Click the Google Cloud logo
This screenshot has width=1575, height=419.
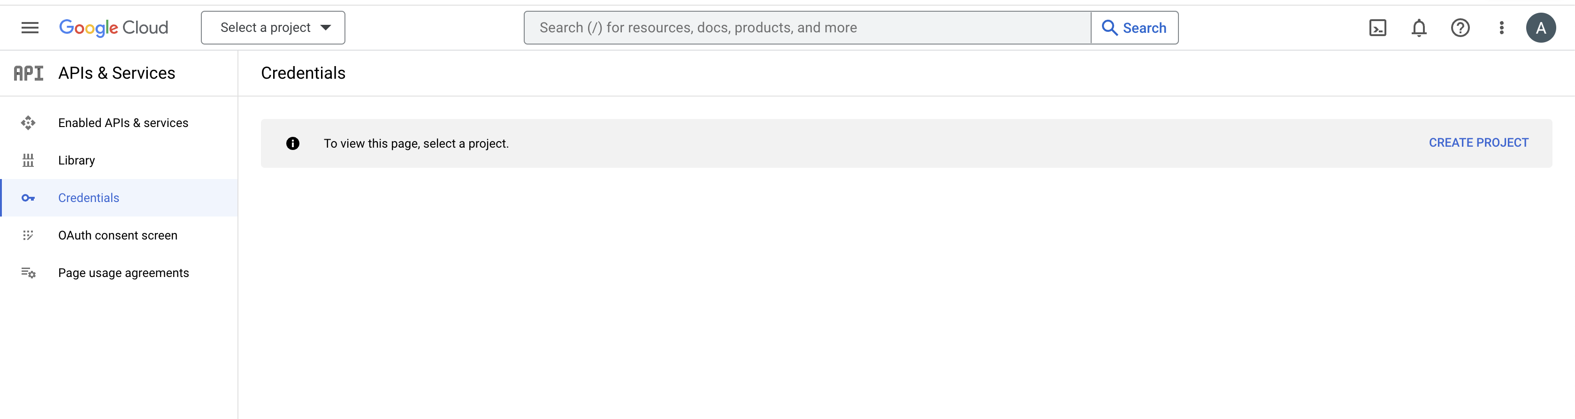[x=114, y=28]
